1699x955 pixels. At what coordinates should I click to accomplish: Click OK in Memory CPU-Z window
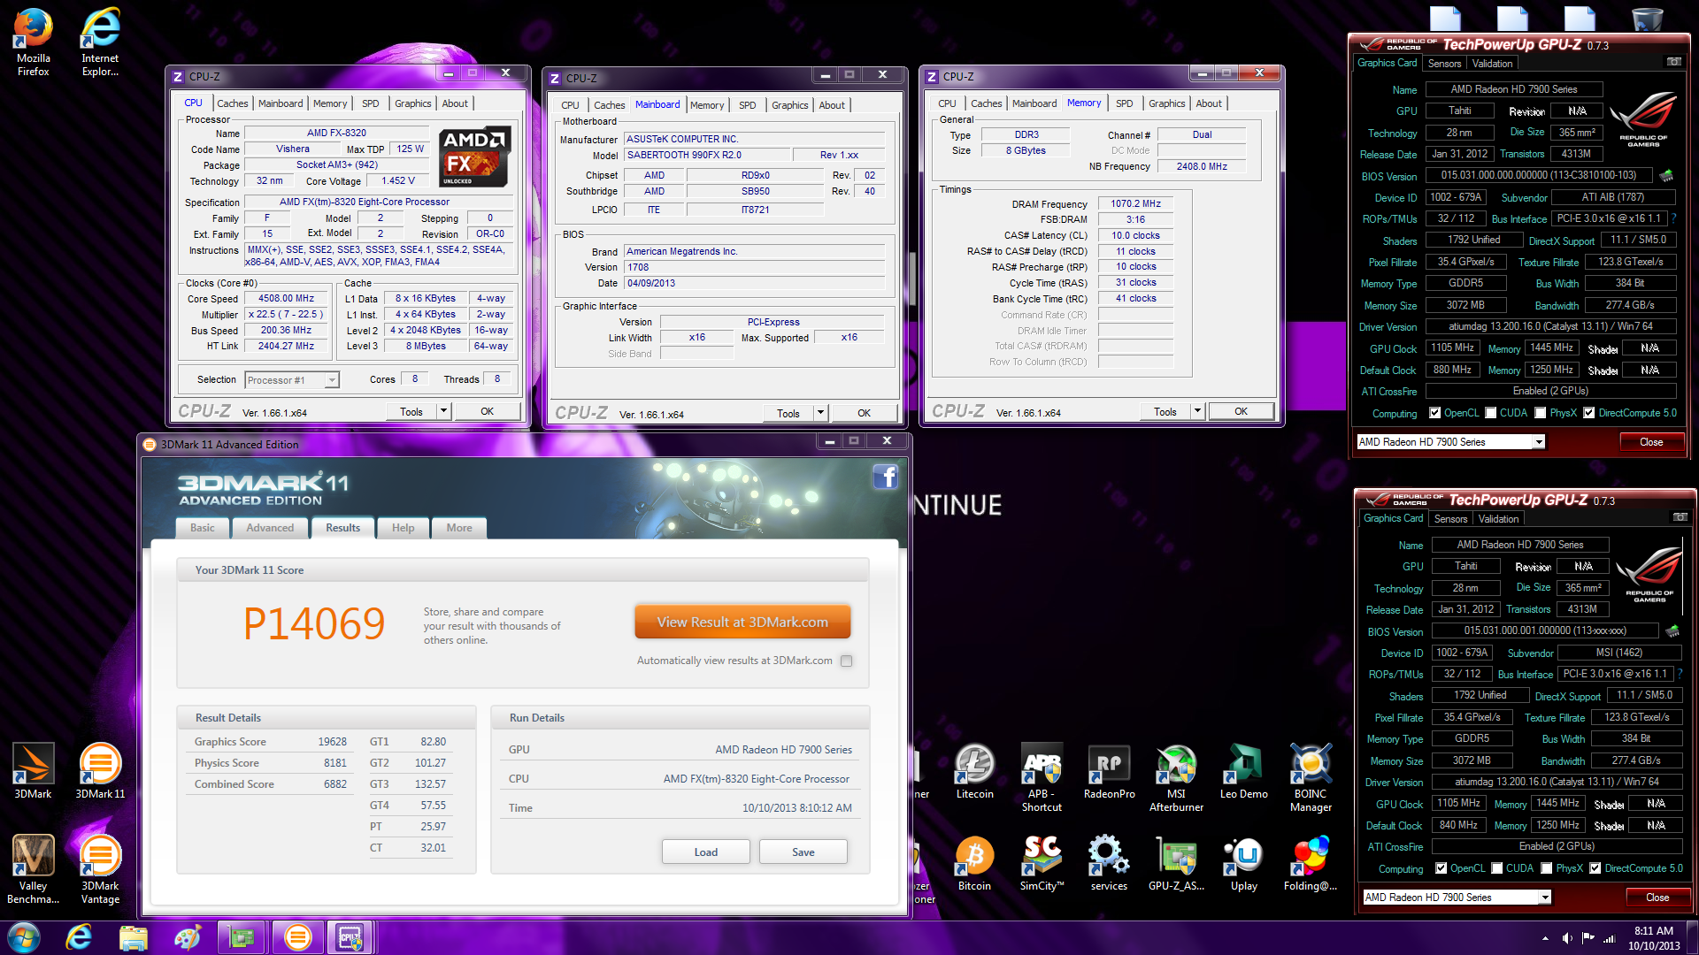[x=1242, y=411]
